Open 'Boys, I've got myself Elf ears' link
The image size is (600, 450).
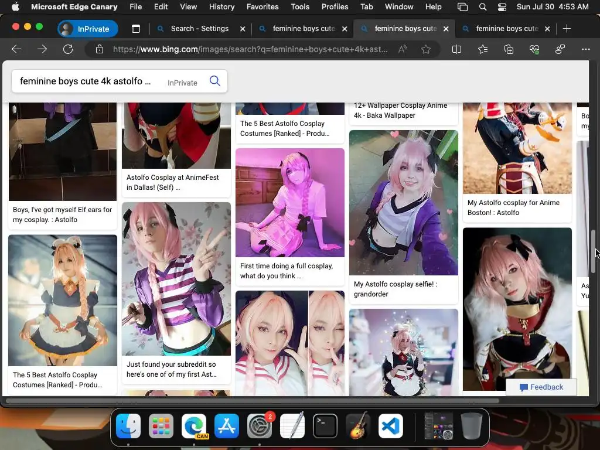click(62, 214)
